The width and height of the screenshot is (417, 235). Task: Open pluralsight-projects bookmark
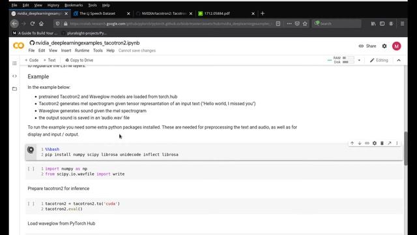pyautogui.click(x=84, y=33)
